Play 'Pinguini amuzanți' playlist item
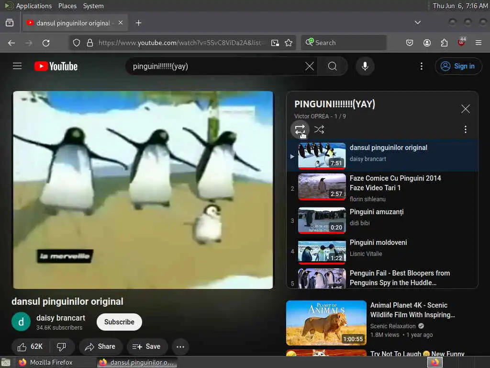490x368 pixels. tap(382, 220)
